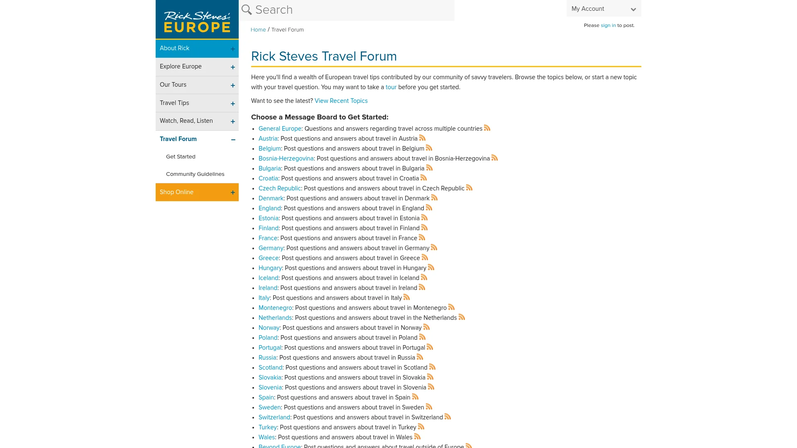Open Community Guidelines under Travel Forum
The image size is (797, 448).
[x=195, y=174]
